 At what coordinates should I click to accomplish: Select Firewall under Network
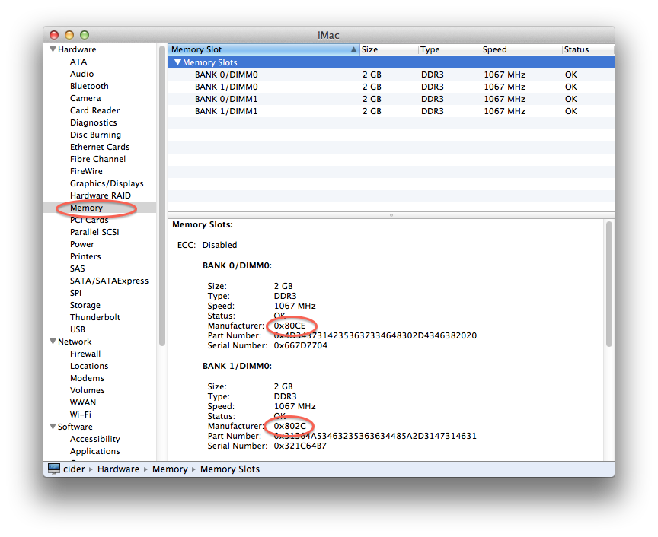pyautogui.click(x=85, y=354)
